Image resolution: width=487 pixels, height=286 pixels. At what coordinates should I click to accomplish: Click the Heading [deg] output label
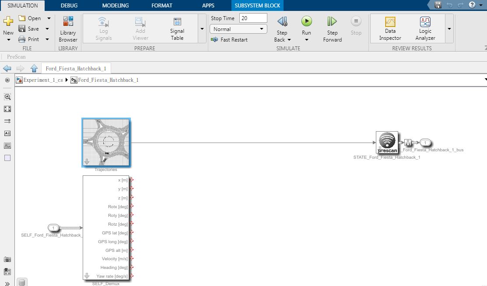pyautogui.click(x=114, y=267)
